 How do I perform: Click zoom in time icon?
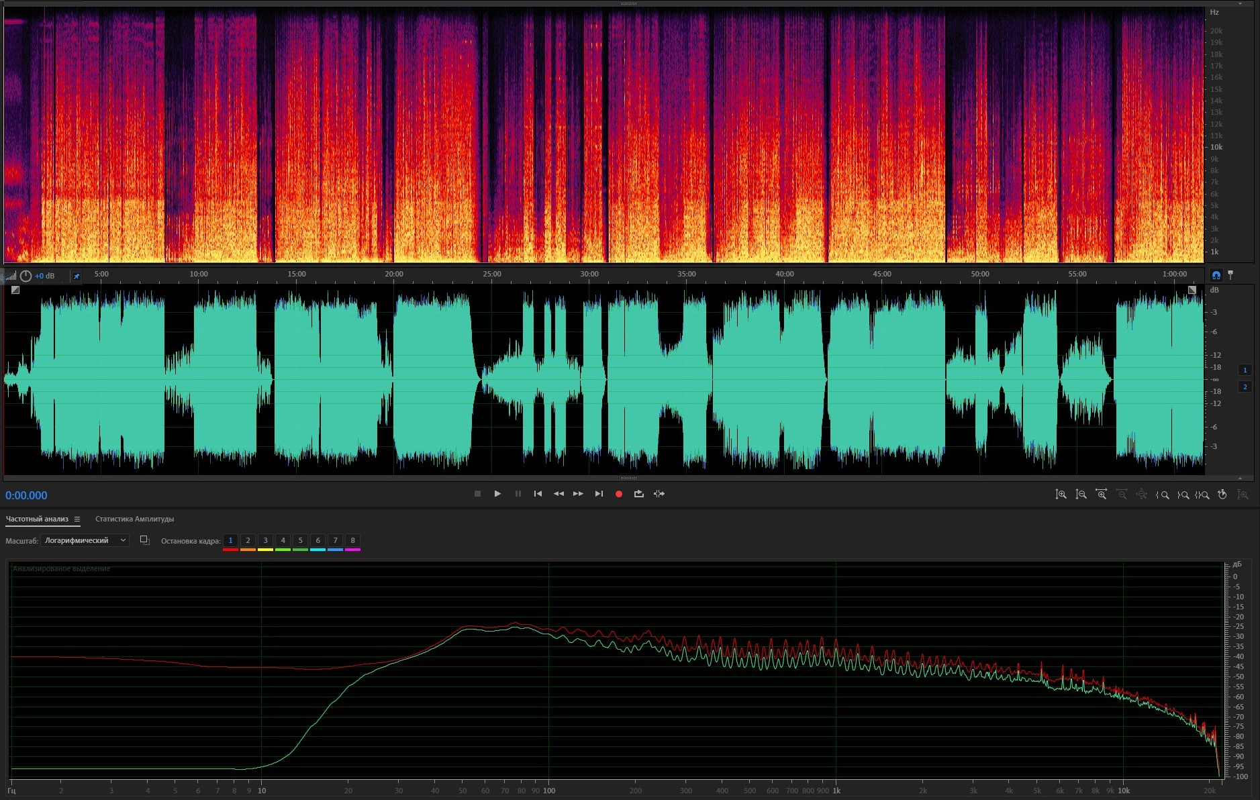1101,495
